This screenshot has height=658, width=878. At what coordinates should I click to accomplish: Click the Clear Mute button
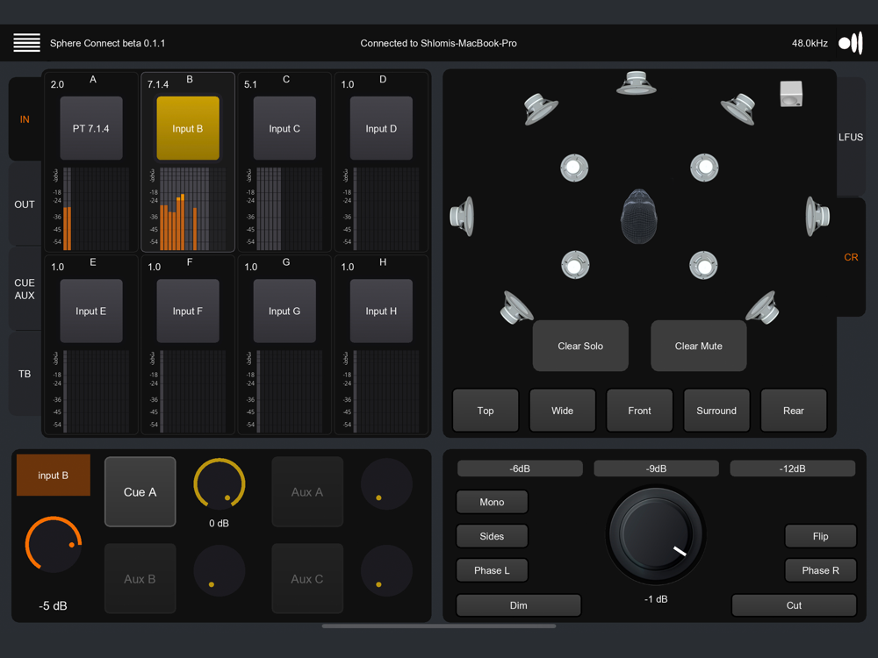(699, 346)
